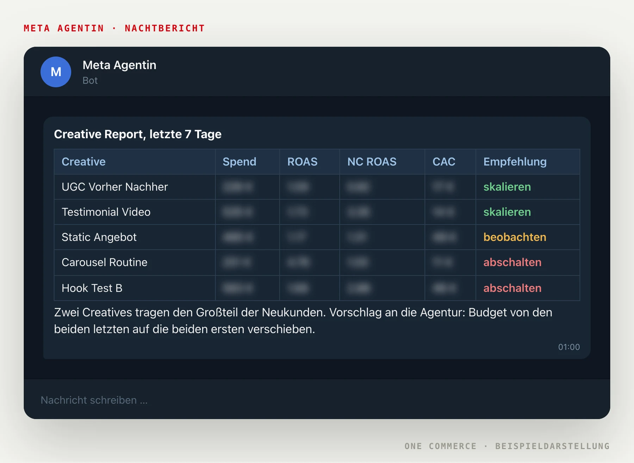Select the Static Angebot row name

click(x=99, y=237)
